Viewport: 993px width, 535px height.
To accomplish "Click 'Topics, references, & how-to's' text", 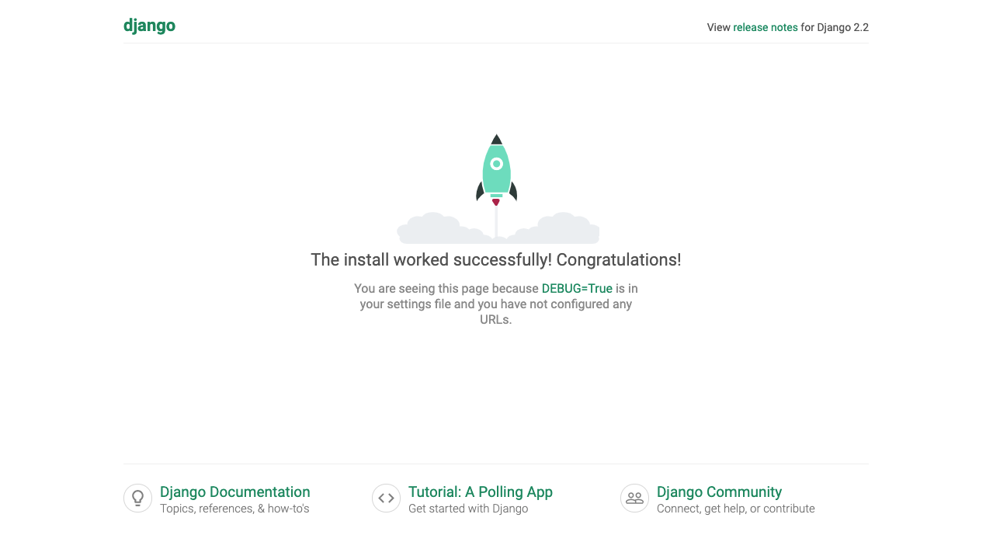I will 234,508.
